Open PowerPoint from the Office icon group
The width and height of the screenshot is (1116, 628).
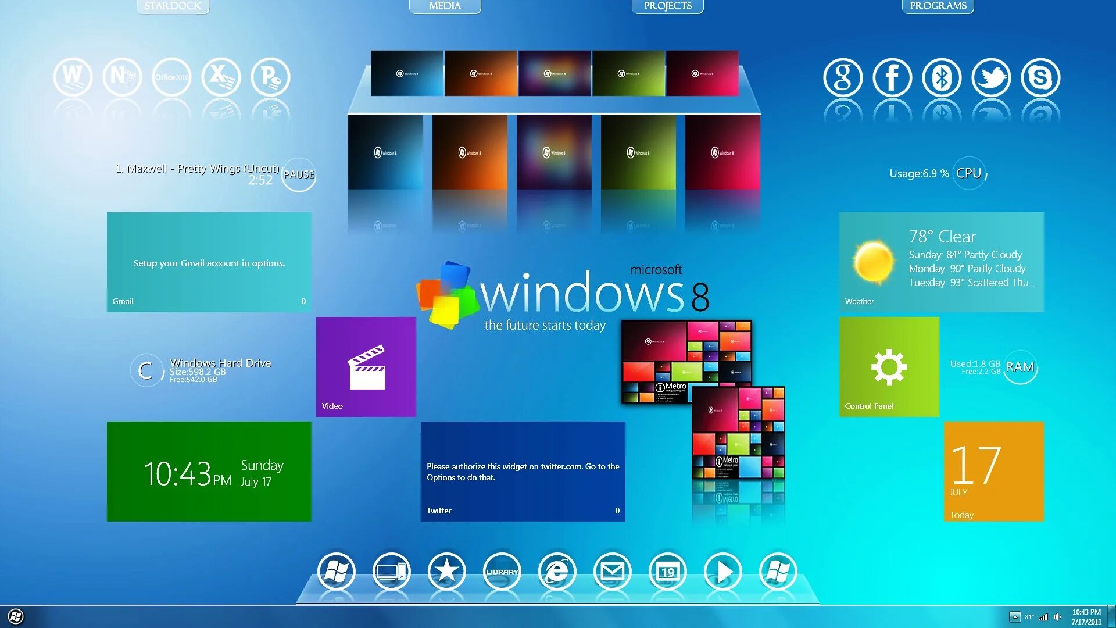tap(271, 77)
